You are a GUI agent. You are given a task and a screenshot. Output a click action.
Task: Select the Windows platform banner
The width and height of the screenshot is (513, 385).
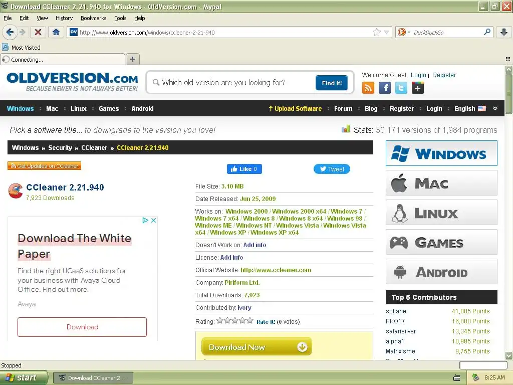pos(441,153)
